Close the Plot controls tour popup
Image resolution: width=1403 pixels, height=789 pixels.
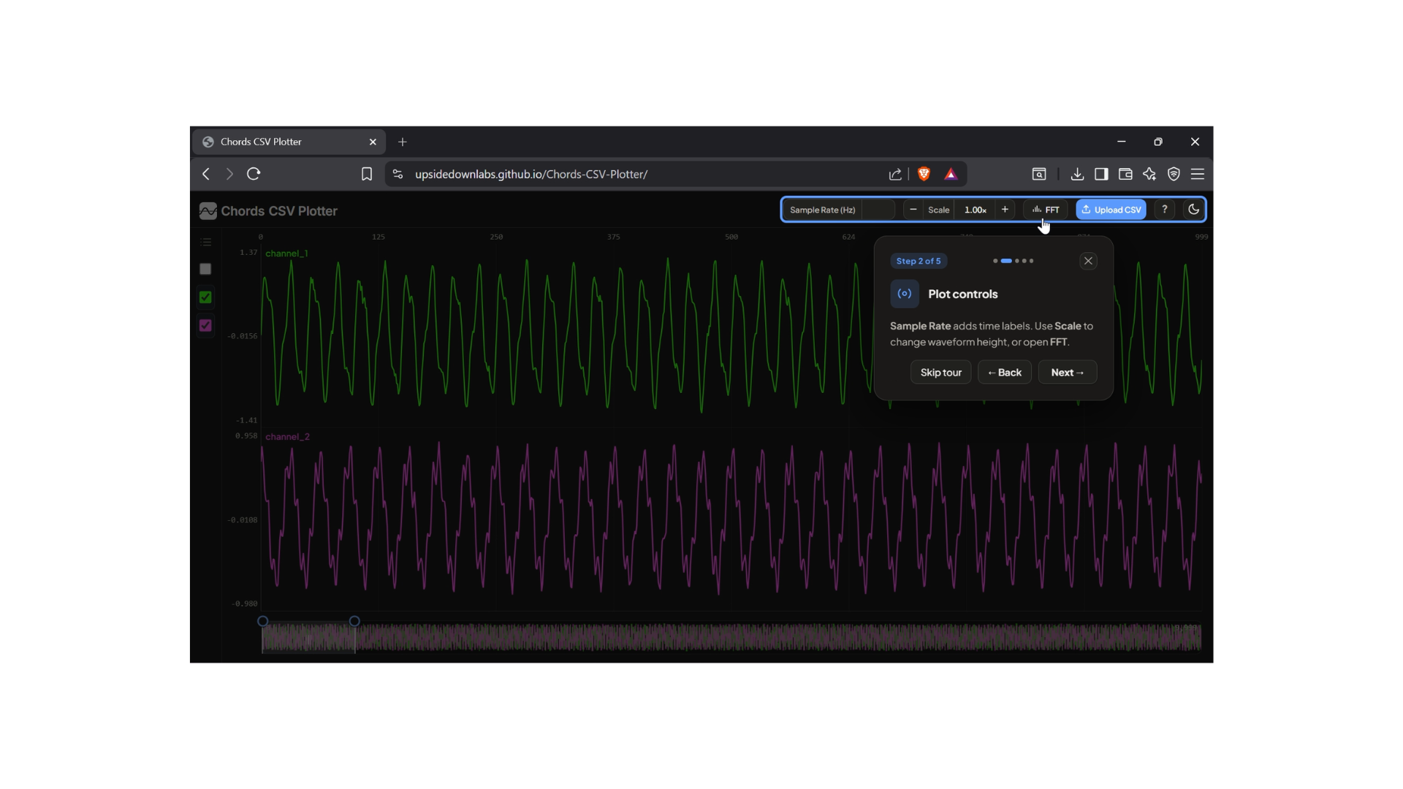[1088, 261]
